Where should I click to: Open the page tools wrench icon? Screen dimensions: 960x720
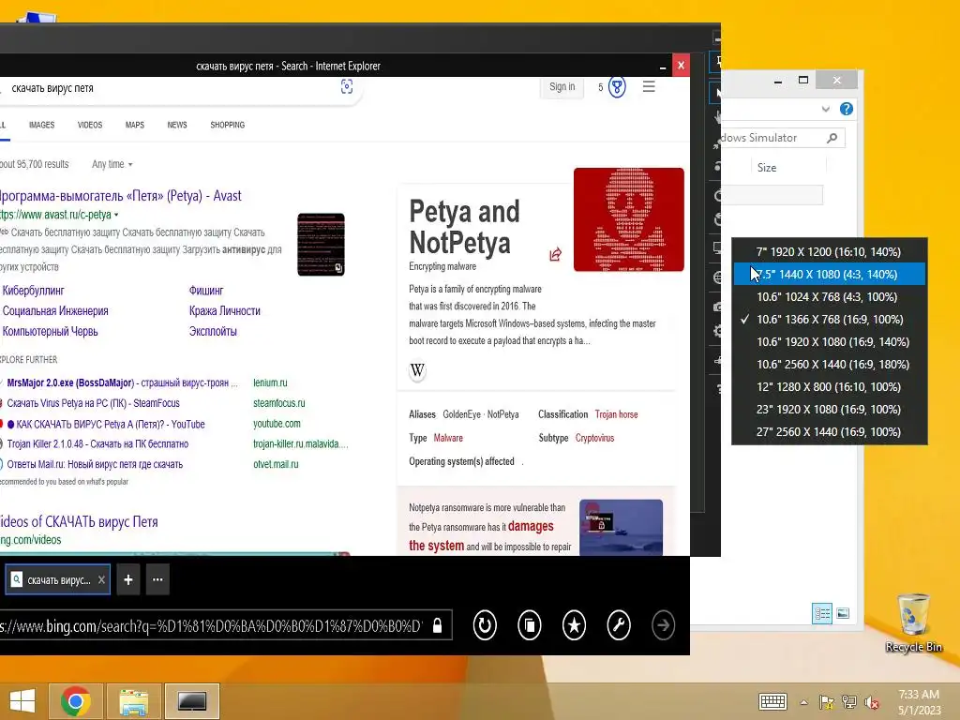[619, 625]
